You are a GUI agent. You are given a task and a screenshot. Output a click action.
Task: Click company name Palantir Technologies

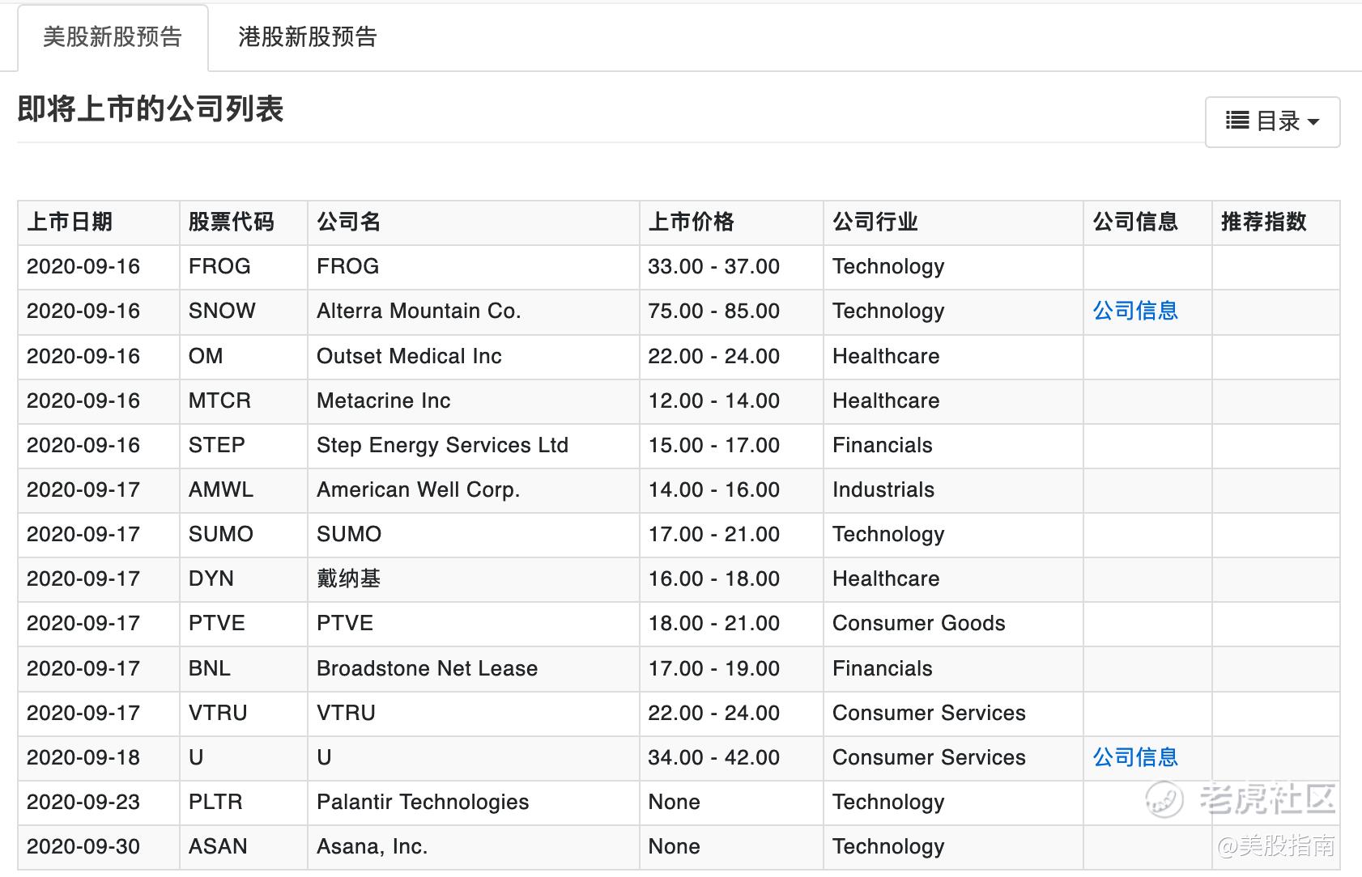pyautogui.click(x=423, y=802)
